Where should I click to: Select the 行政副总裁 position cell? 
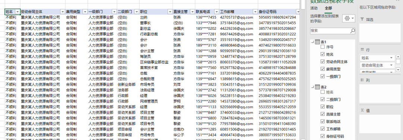[156, 34]
